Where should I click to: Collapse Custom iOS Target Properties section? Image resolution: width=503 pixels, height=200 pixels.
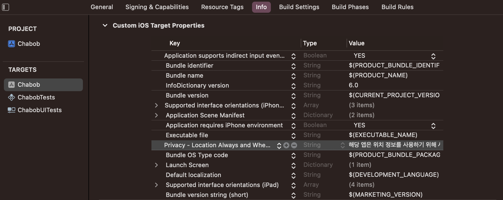click(105, 25)
